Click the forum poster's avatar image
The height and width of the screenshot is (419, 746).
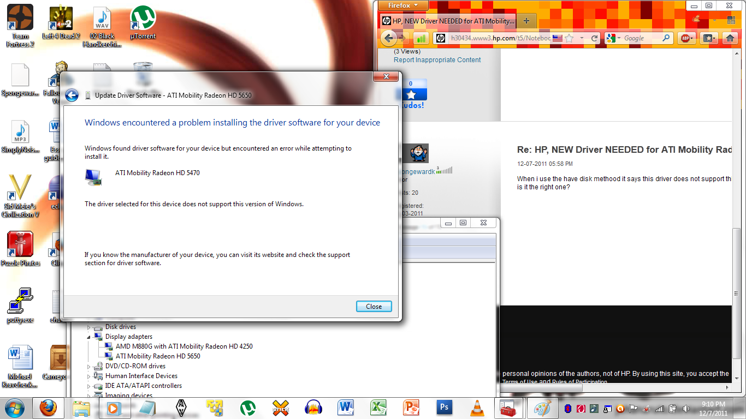point(419,153)
